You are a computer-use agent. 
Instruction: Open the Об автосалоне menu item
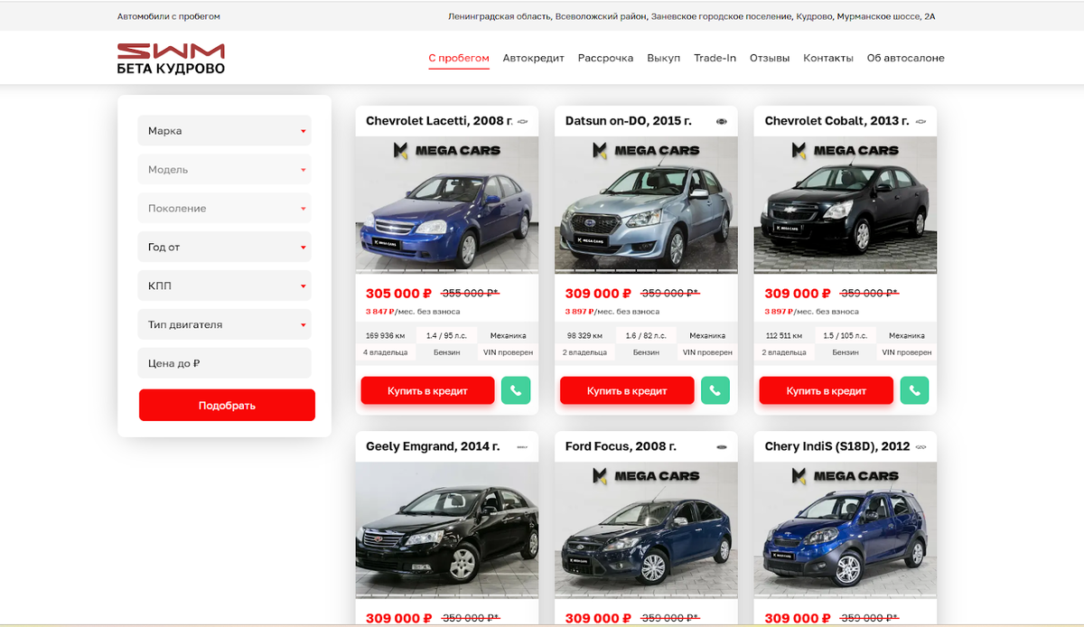906,58
